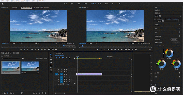Open the 基本声音 panel
The height and width of the screenshot is (95, 183).
tap(157, 13)
